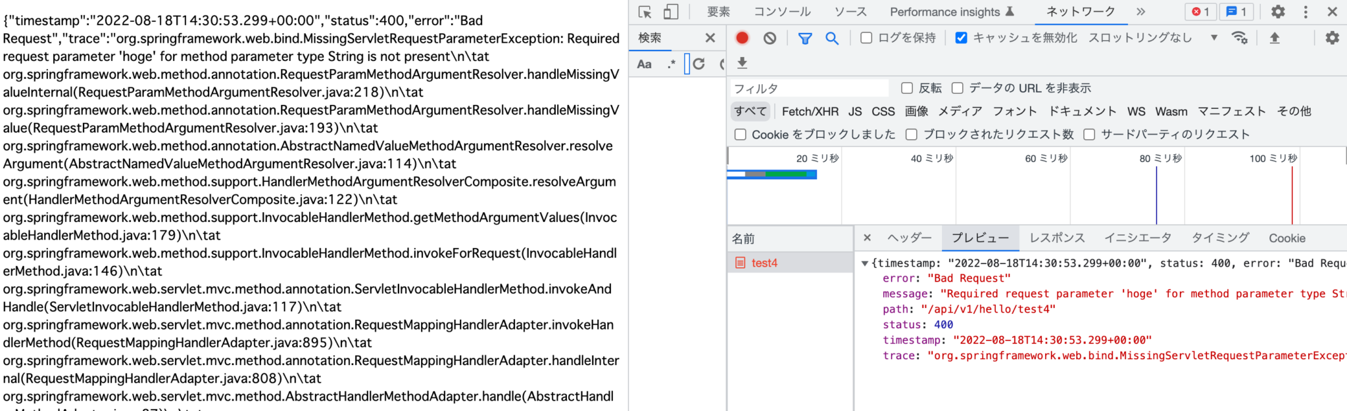Image resolution: width=1347 pixels, height=411 pixels.
Task: Select the test4 request in list
Action: [764, 263]
